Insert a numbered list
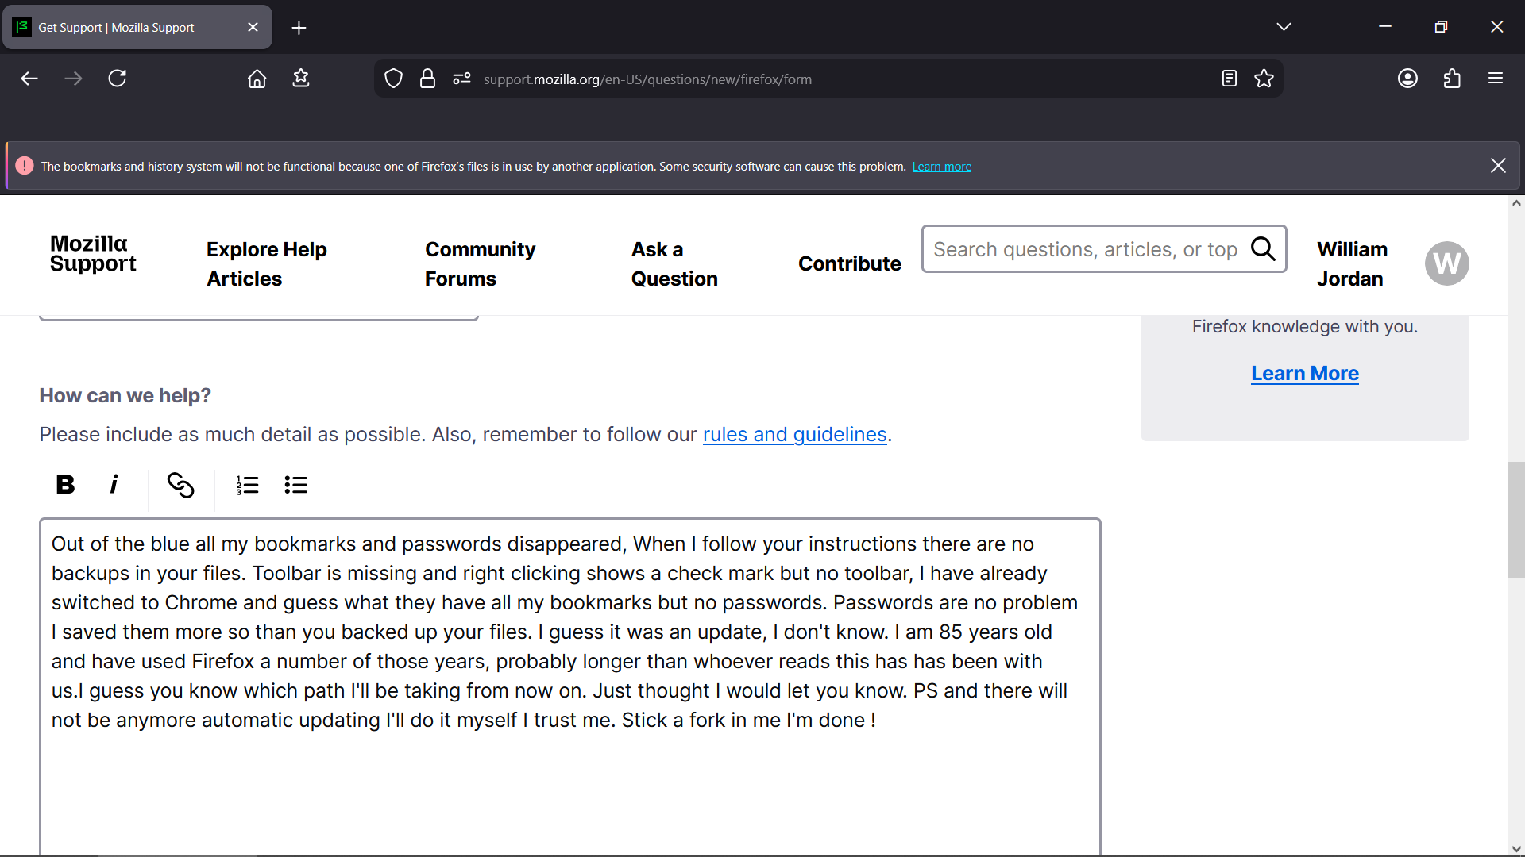Viewport: 1525px width, 857px height. [x=247, y=485]
